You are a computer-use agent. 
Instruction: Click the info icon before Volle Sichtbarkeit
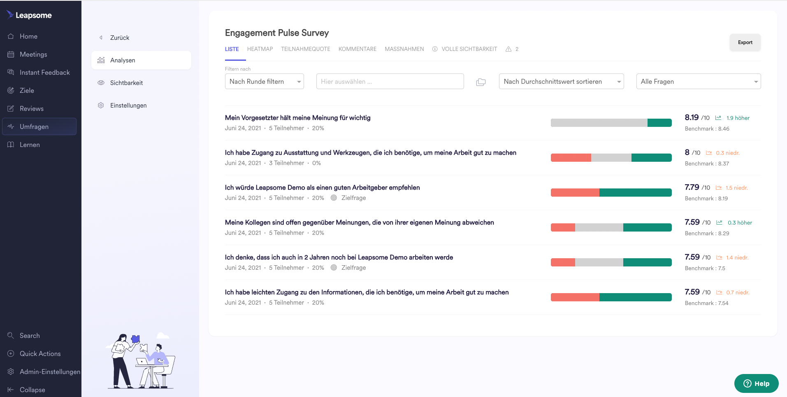435,49
